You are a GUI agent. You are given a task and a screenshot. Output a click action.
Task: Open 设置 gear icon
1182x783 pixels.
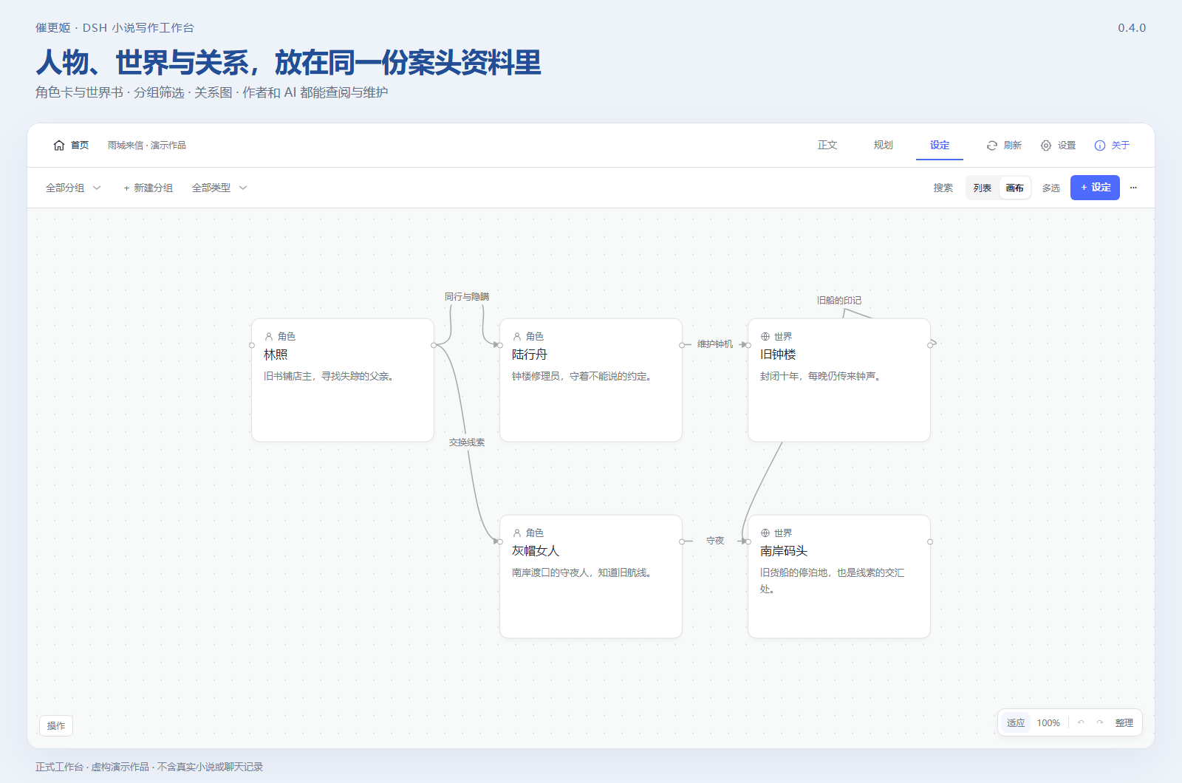click(x=1046, y=146)
